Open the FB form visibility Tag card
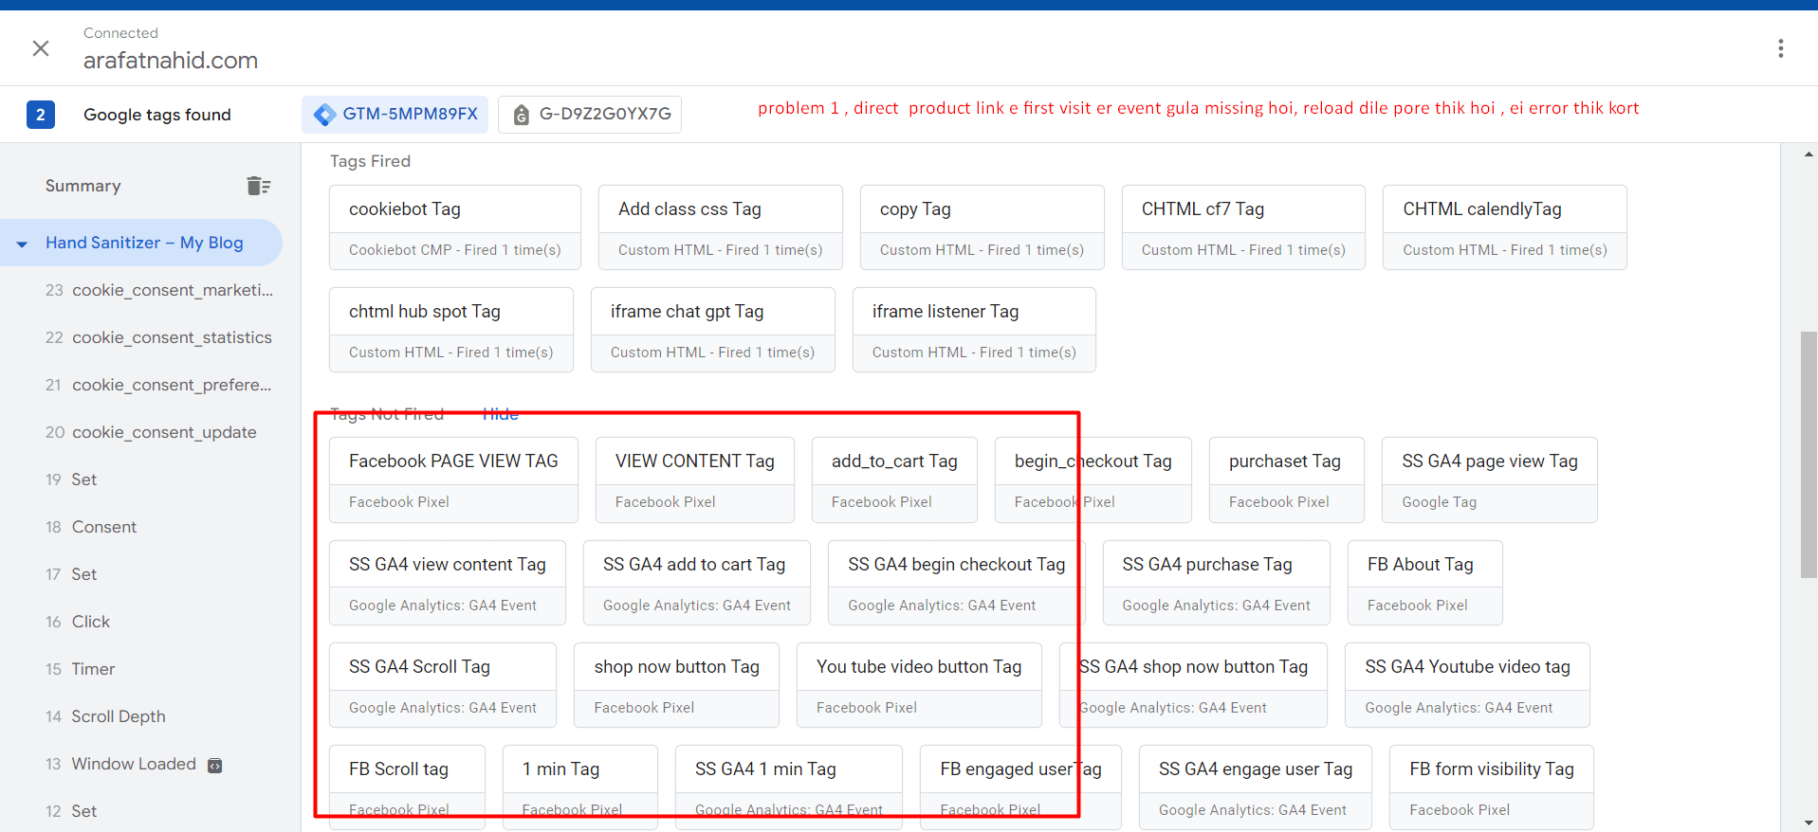 pos(1492,787)
